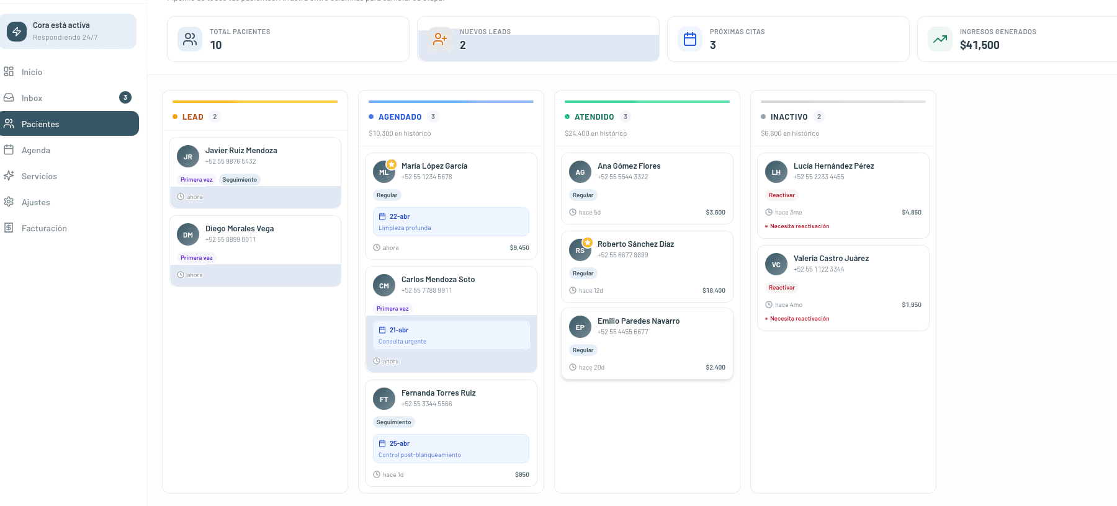Click the FT avatar of Fernanda Torres
The width and height of the screenshot is (1117, 506).
tap(384, 399)
